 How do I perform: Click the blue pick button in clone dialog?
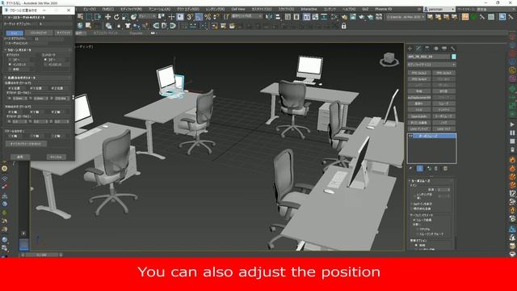15,33
